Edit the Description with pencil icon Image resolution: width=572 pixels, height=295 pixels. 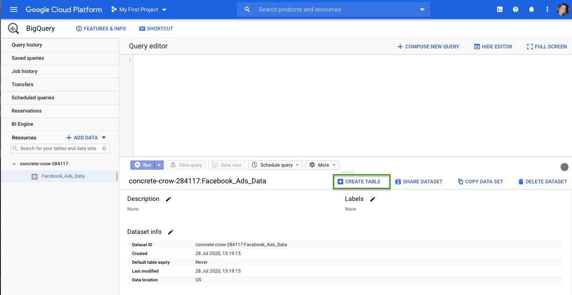coord(168,199)
